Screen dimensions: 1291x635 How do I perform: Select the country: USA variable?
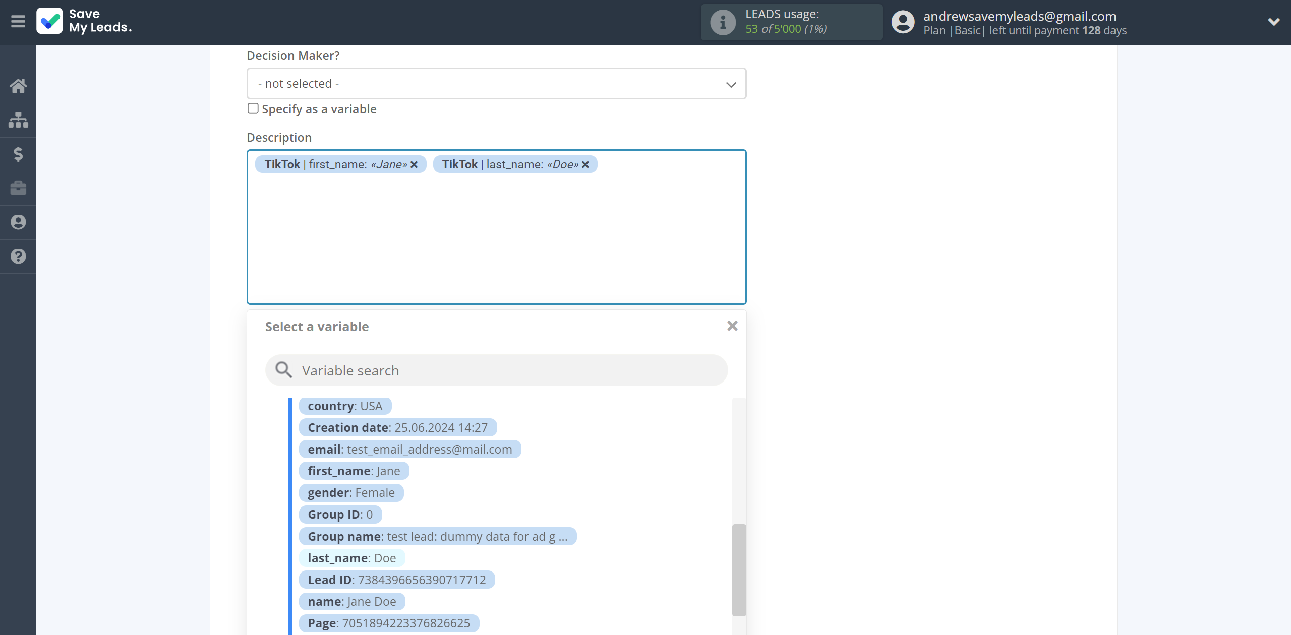point(345,406)
